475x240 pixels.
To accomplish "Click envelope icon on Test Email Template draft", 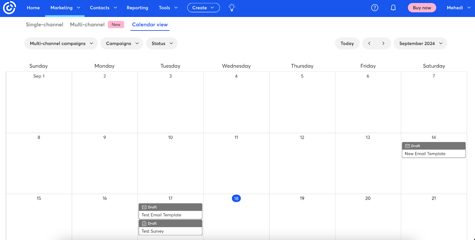I will point(144,207).
